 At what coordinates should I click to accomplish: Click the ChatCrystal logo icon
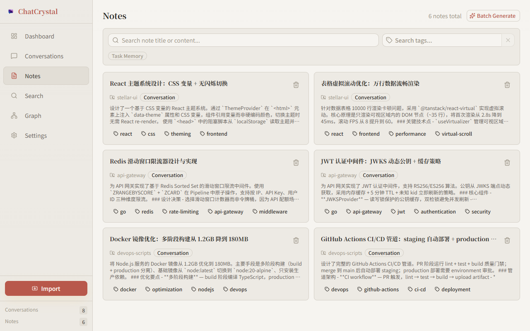11,12
